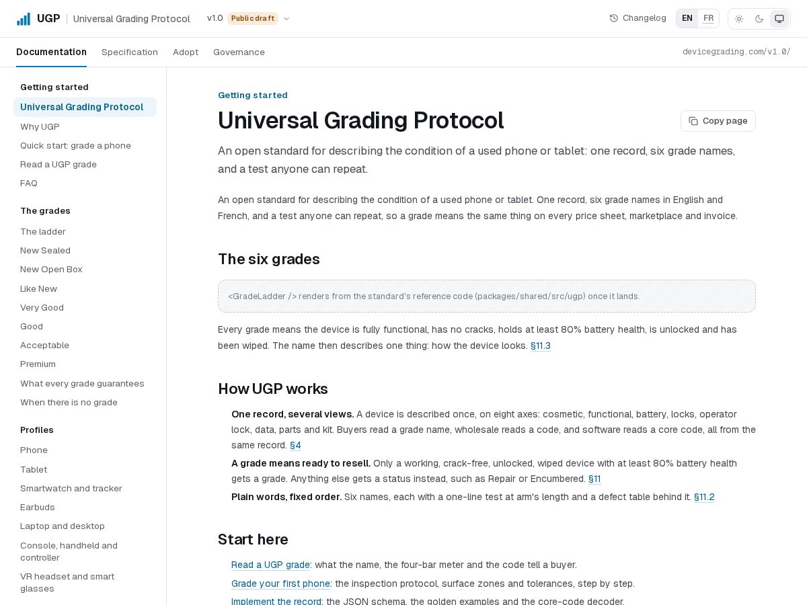Click the Changelog history clock icon

[x=613, y=18]
